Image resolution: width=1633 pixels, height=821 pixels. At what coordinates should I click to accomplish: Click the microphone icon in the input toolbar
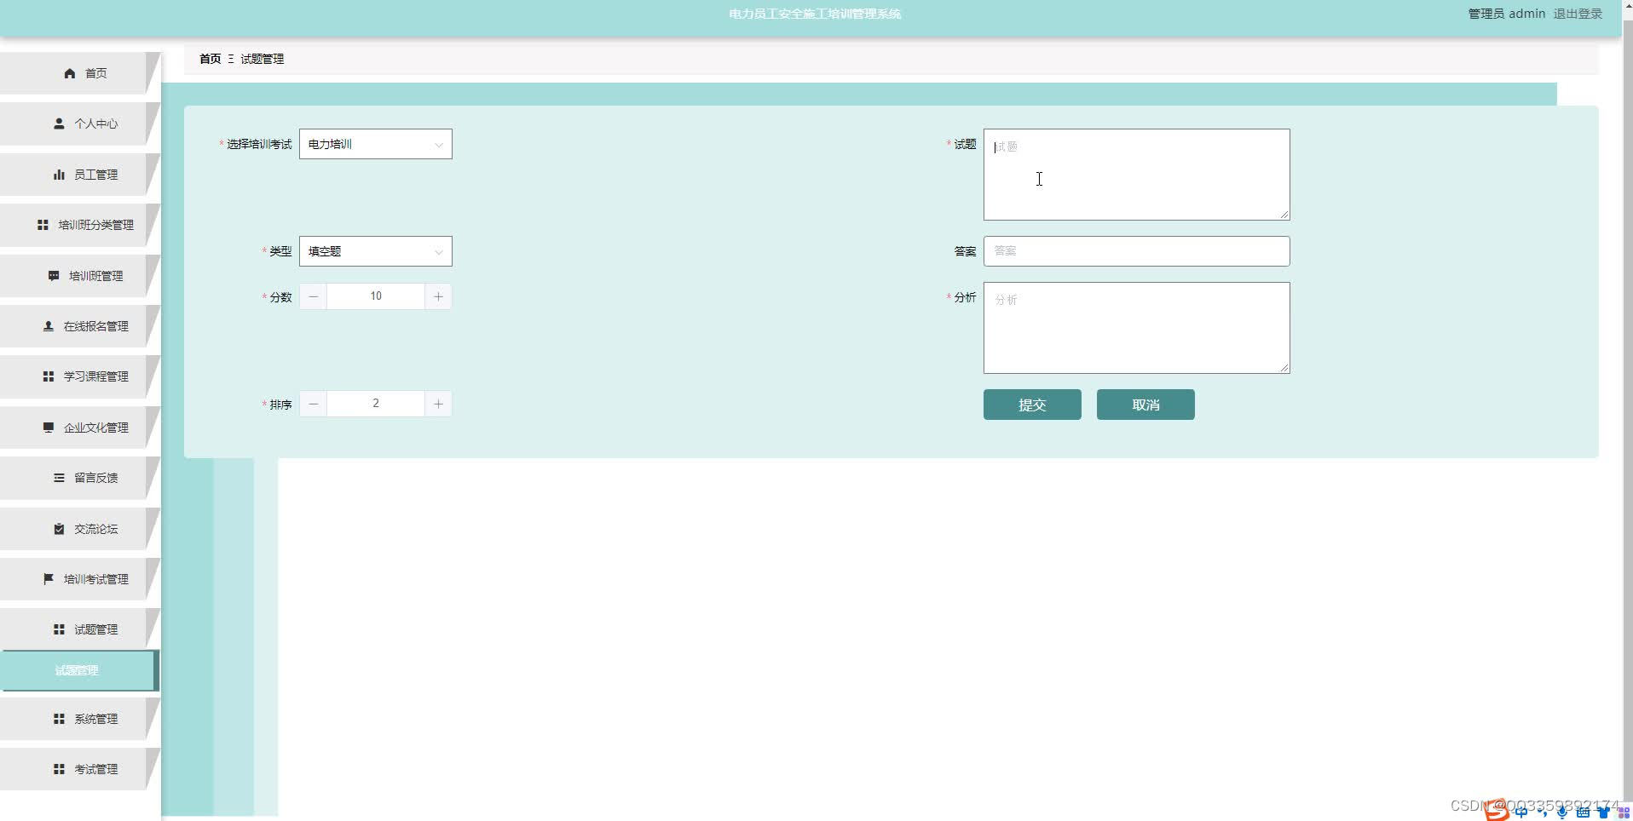pos(1562,812)
